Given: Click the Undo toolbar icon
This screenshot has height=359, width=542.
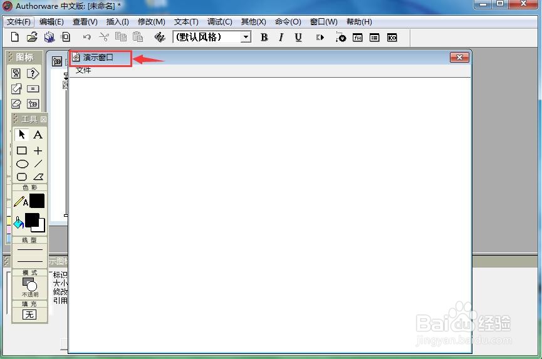Looking at the screenshot, I should [x=86, y=37].
